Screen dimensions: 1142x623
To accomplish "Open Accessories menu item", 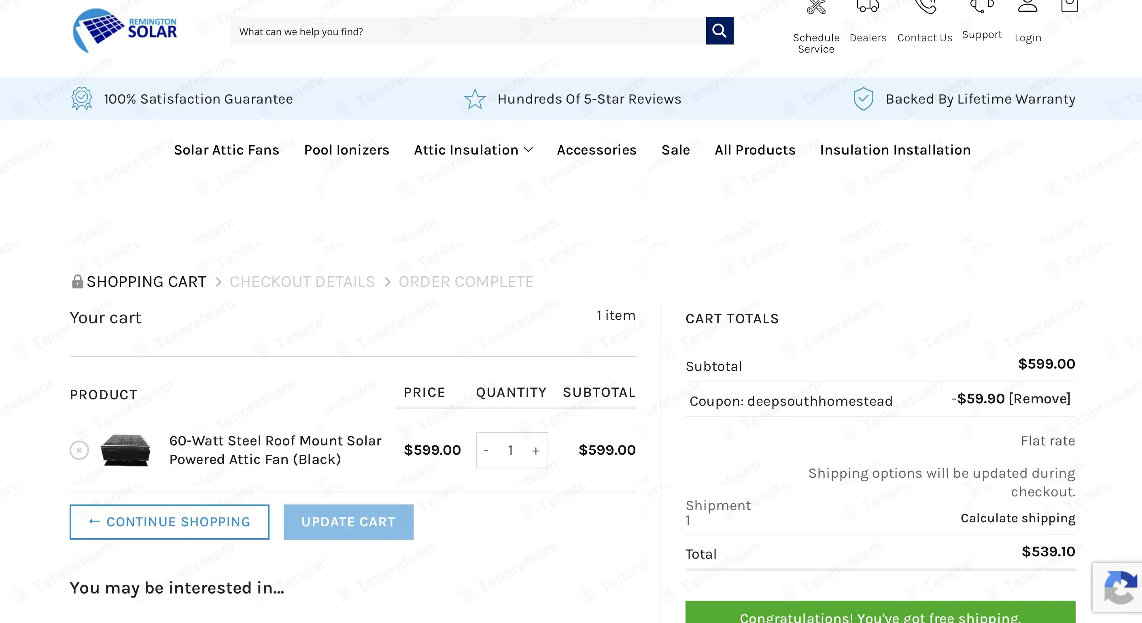I will point(597,150).
